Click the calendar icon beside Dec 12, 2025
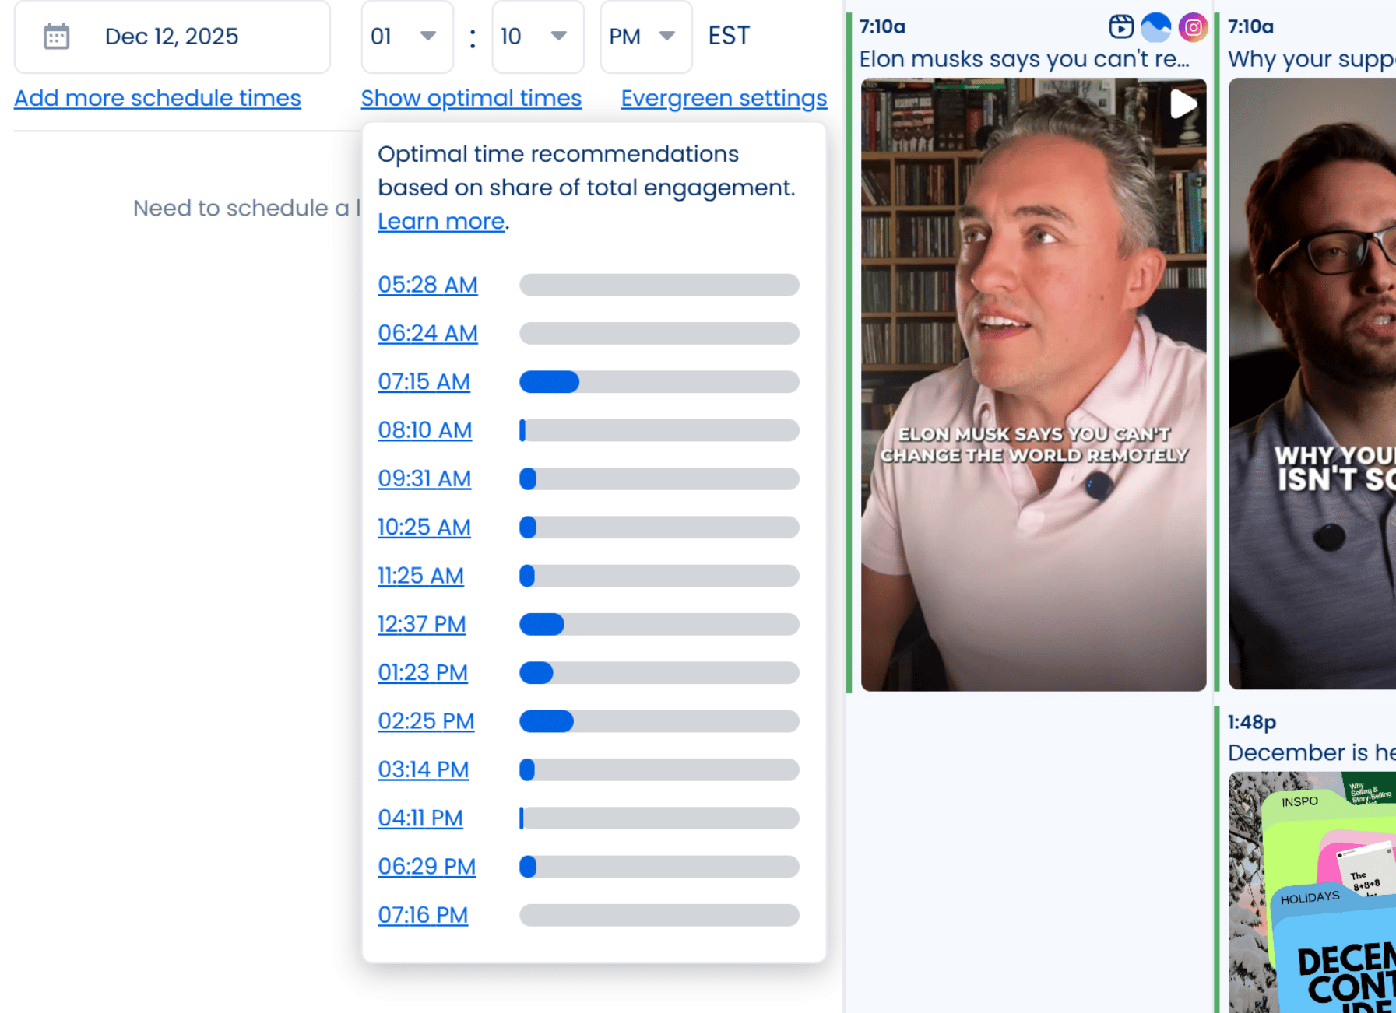This screenshot has width=1396, height=1013. click(56, 37)
